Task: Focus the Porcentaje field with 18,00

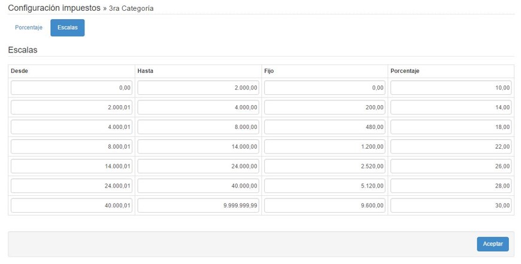Action: click(x=451, y=127)
